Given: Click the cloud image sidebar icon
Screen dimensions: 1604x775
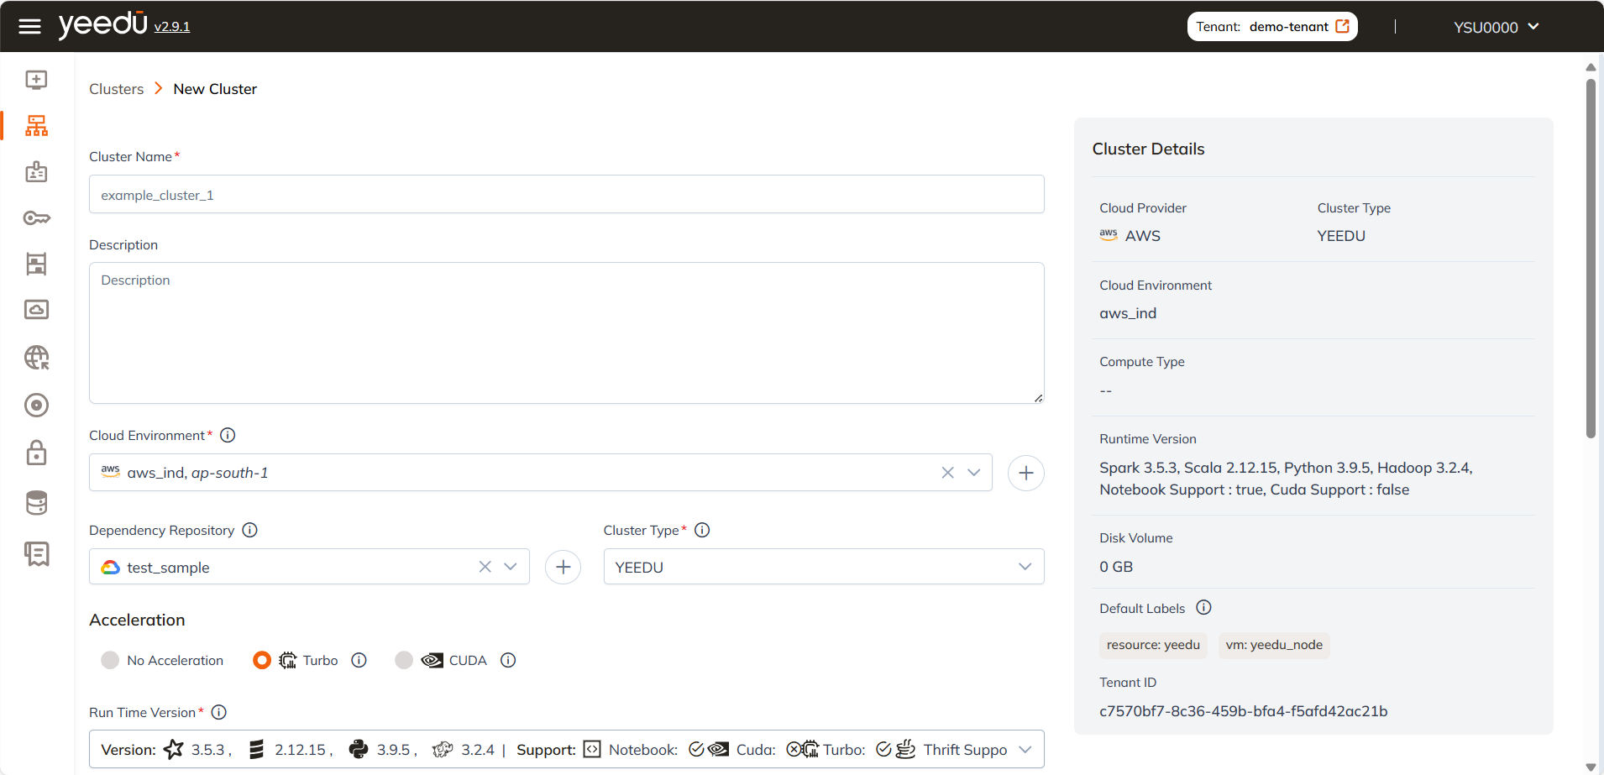Looking at the screenshot, I should click(x=36, y=309).
